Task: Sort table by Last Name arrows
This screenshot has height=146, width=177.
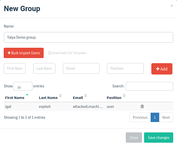Action: coord(60,95)
